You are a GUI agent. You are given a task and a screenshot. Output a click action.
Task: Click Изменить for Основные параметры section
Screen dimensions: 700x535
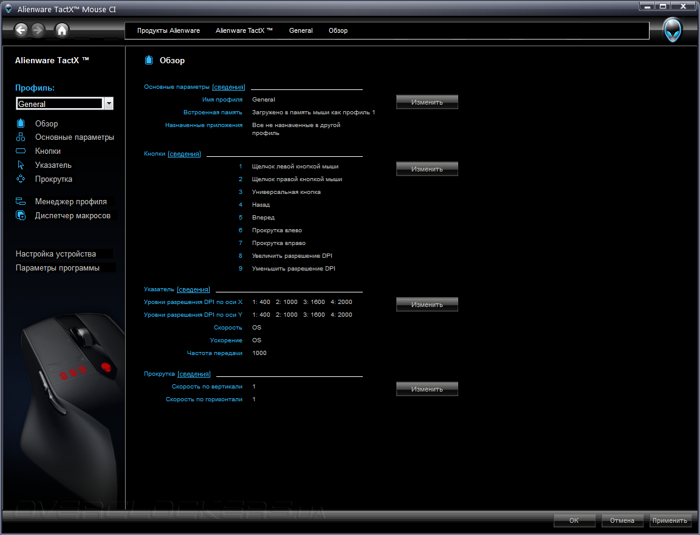click(x=427, y=102)
